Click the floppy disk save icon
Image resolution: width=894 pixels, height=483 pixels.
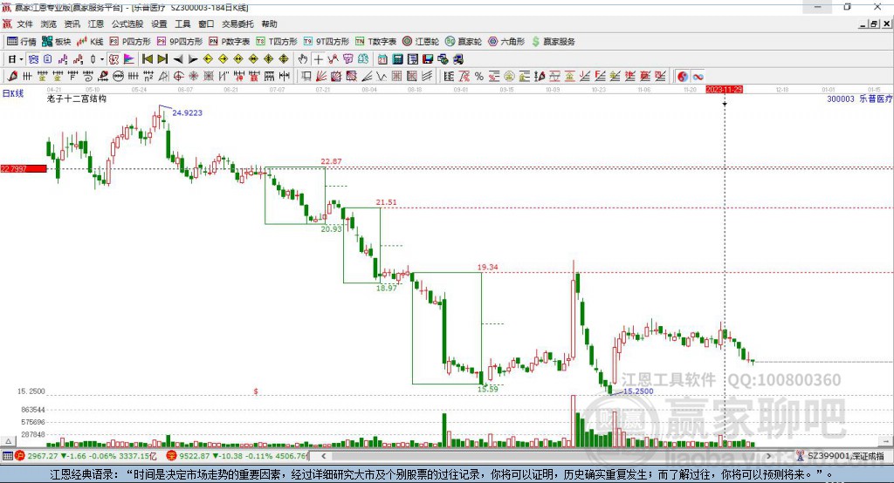pos(428,59)
